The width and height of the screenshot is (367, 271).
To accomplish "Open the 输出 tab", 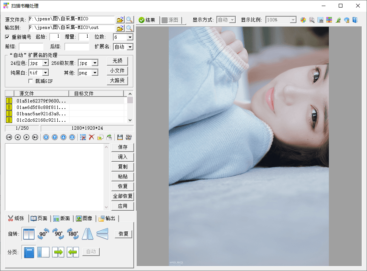I will coord(107,219).
